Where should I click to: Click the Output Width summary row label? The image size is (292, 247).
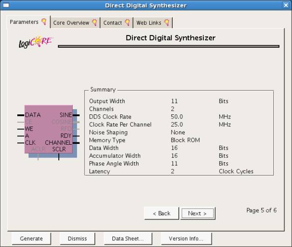coord(107,101)
